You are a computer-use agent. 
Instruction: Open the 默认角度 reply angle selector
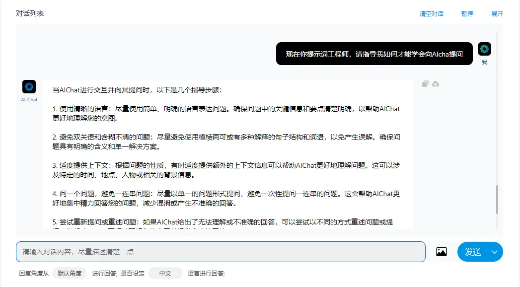point(70,273)
